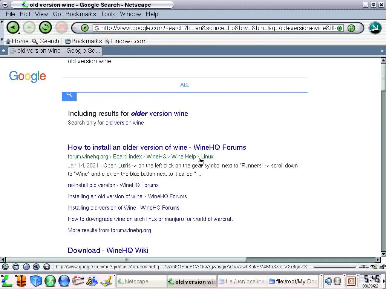
Task: Close the current tab with the tab bar X
Action: [x=382, y=51]
